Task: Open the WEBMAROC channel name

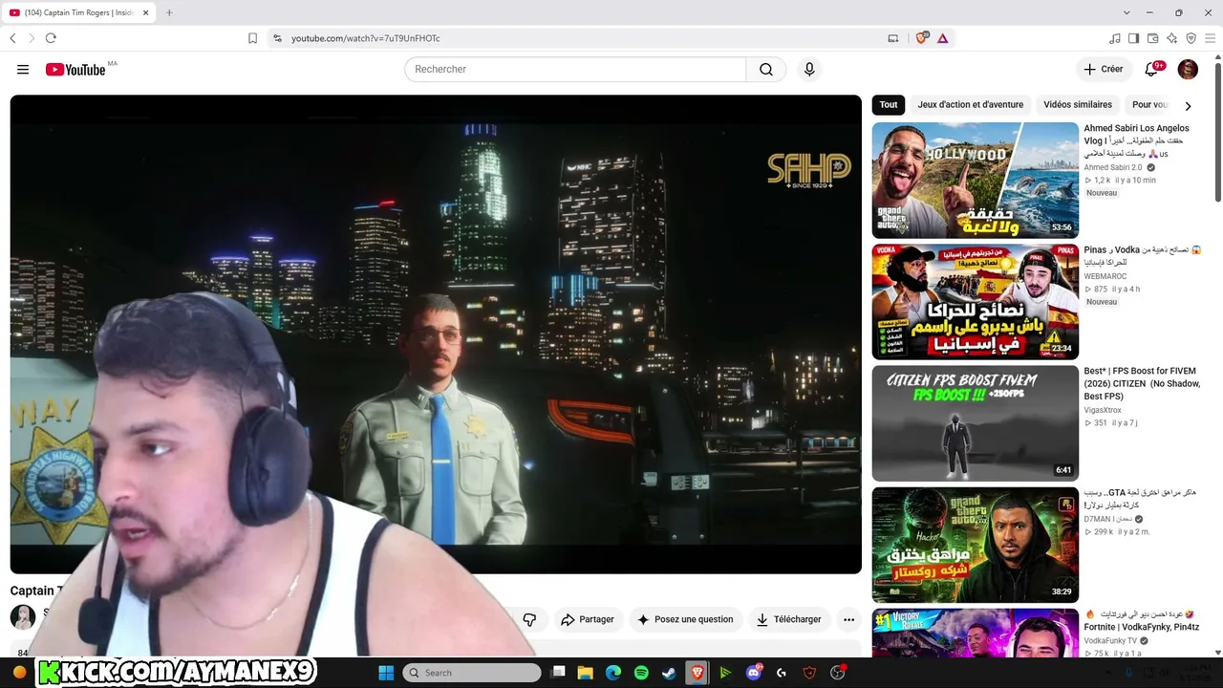Action: point(1105,276)
